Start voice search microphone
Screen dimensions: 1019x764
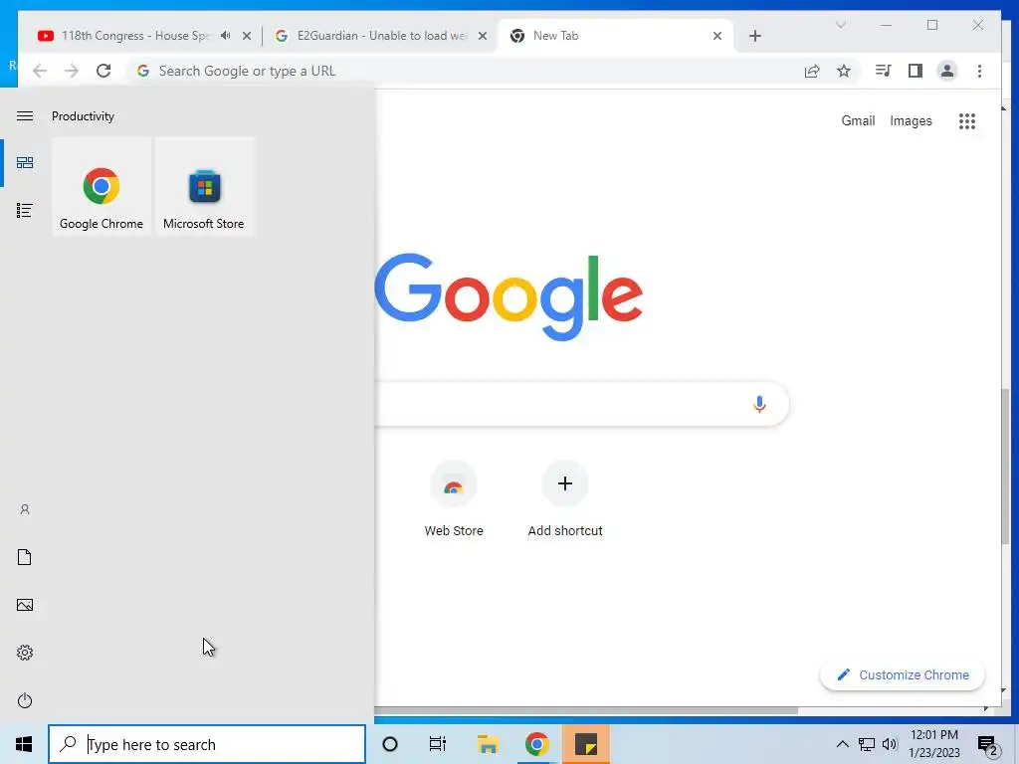[759, 404]
